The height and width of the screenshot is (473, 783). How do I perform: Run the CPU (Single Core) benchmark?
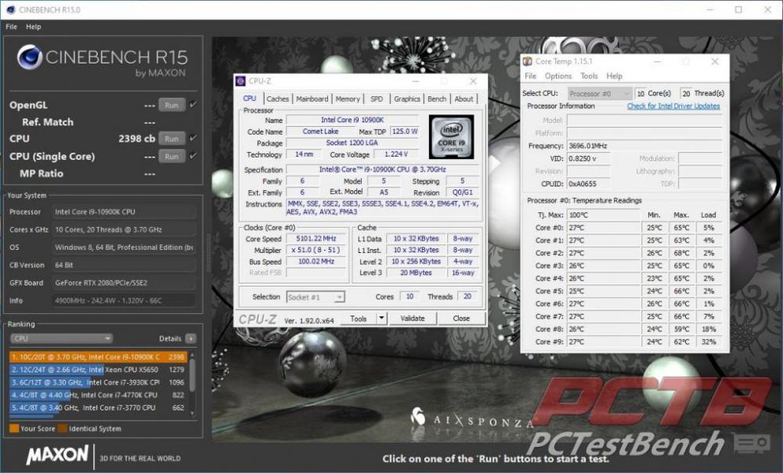tap(171, 156)
